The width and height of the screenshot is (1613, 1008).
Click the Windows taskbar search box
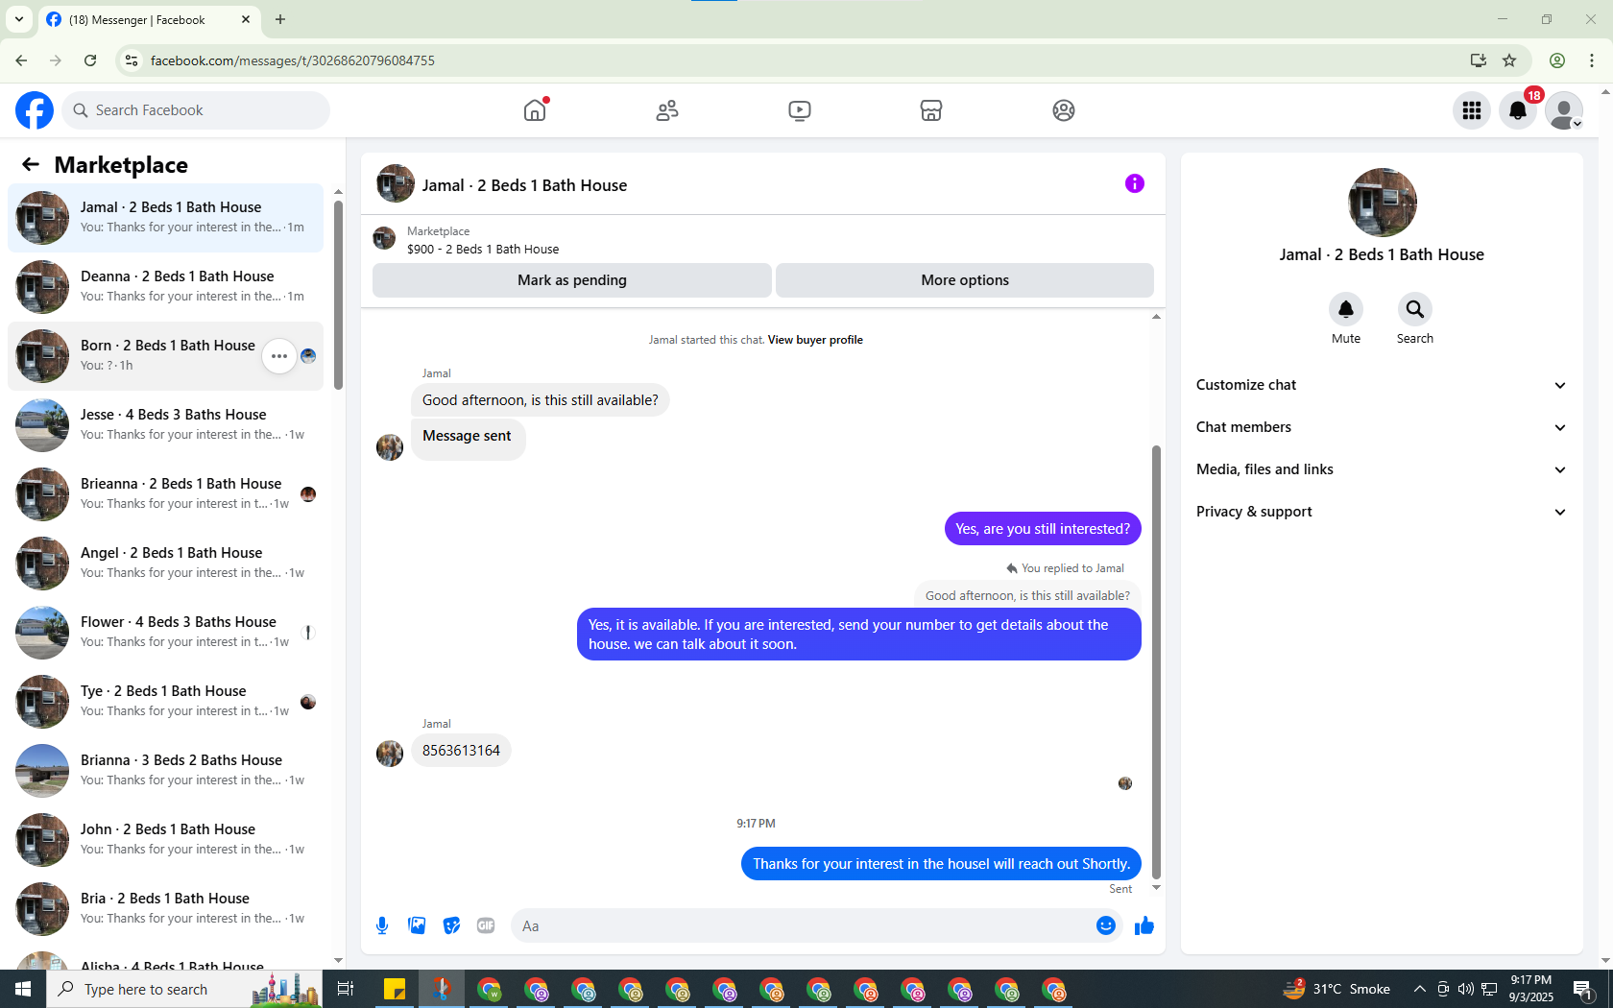pyautogui.click(x=184, y=989)
